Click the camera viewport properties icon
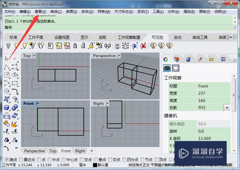Viewport: 240px width, 170px height. point(167,68)
